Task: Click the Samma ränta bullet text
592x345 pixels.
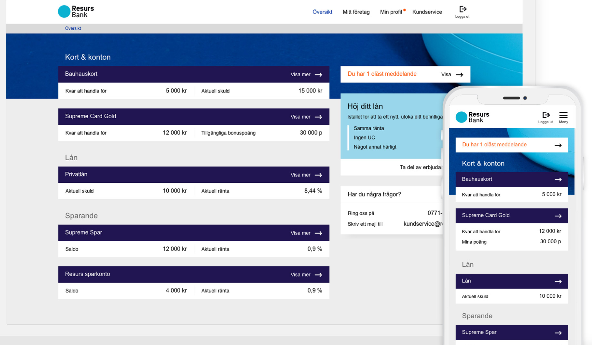Action: (x=369, y=128)
